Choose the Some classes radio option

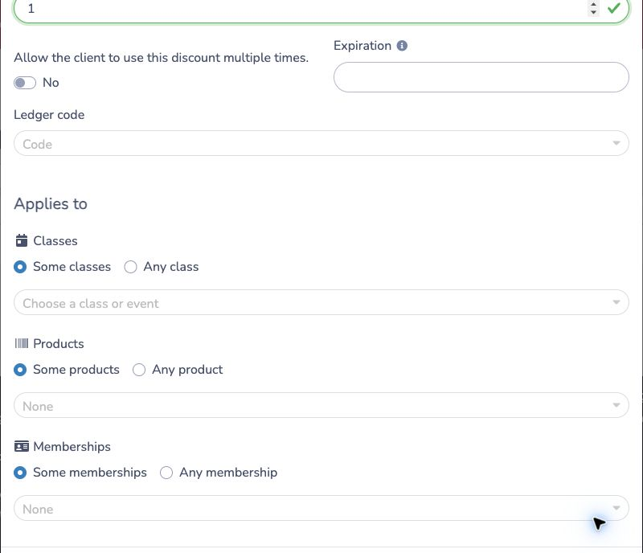point(20,267)
